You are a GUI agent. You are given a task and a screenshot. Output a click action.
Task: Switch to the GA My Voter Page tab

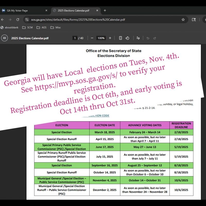pyautogui.click(x=24, y=11)
